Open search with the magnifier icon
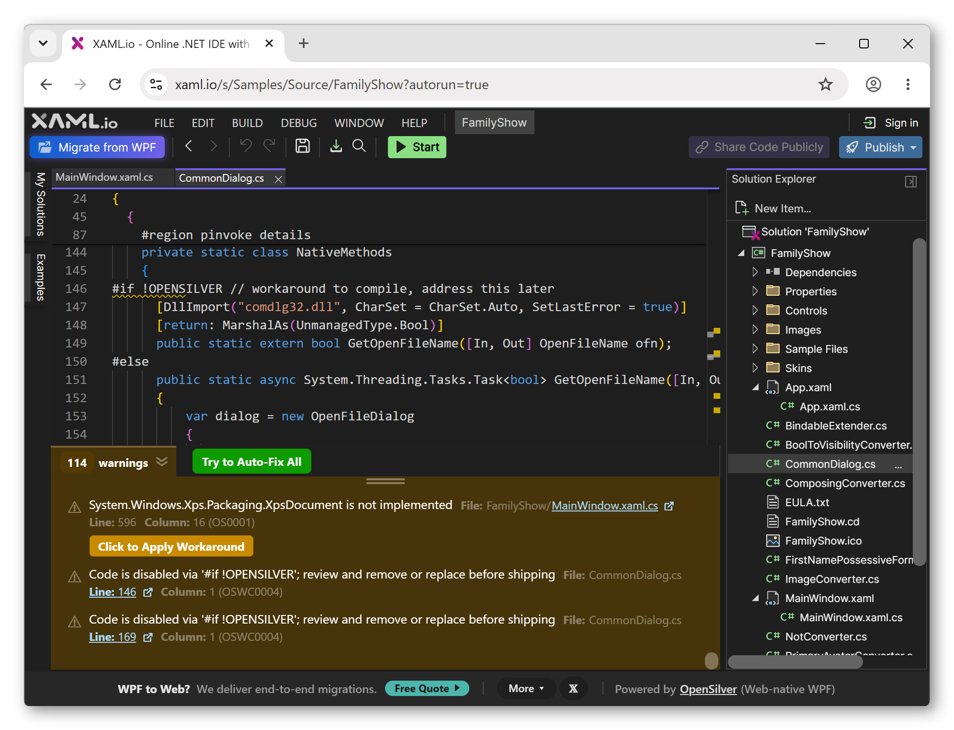The height and width of the screenshot is (730, 954). [x=359, y=146]
